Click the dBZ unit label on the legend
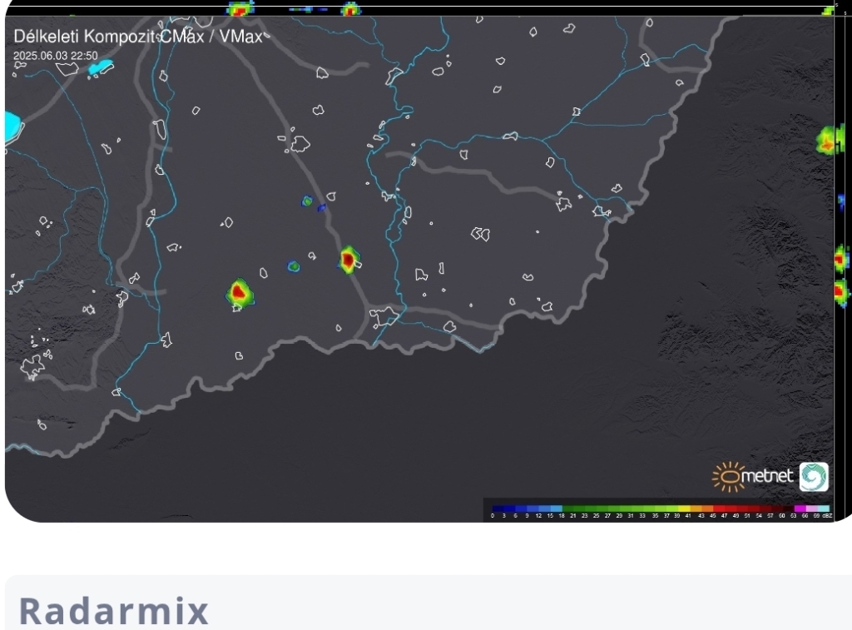 pyautogui.click(x=828, y=516)
